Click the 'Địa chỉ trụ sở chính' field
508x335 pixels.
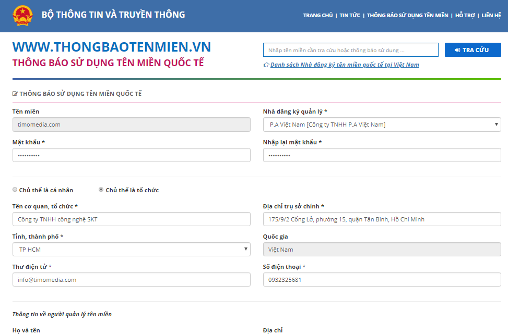tap(382, 219)
